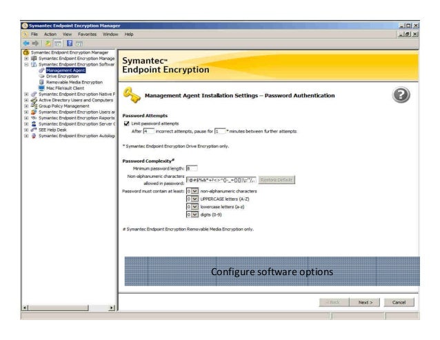This screenshot has height=340, width=440.
Task: Click the allowed non-alphanumeric characters field
Action: [x=221, y=180]
